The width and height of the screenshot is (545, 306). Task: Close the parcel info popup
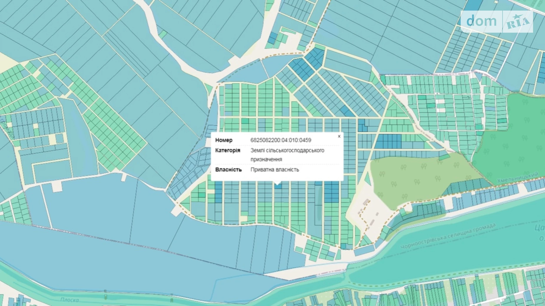339,136
